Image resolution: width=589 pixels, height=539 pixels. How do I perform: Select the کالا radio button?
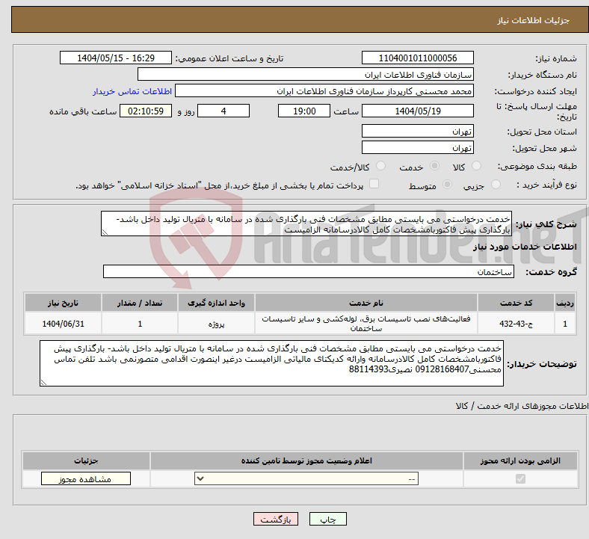click(476, 166)
